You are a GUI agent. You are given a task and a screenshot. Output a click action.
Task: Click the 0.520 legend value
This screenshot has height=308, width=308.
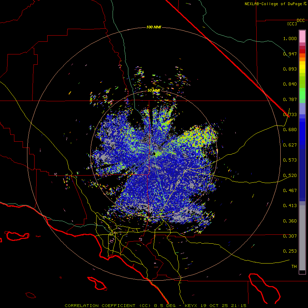pyautogui.click(x=290, y=176)
